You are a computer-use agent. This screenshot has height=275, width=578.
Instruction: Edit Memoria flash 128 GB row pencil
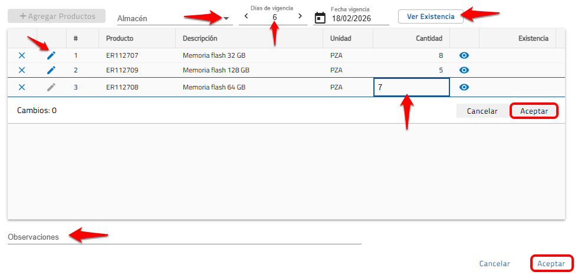tap(51, 70)
